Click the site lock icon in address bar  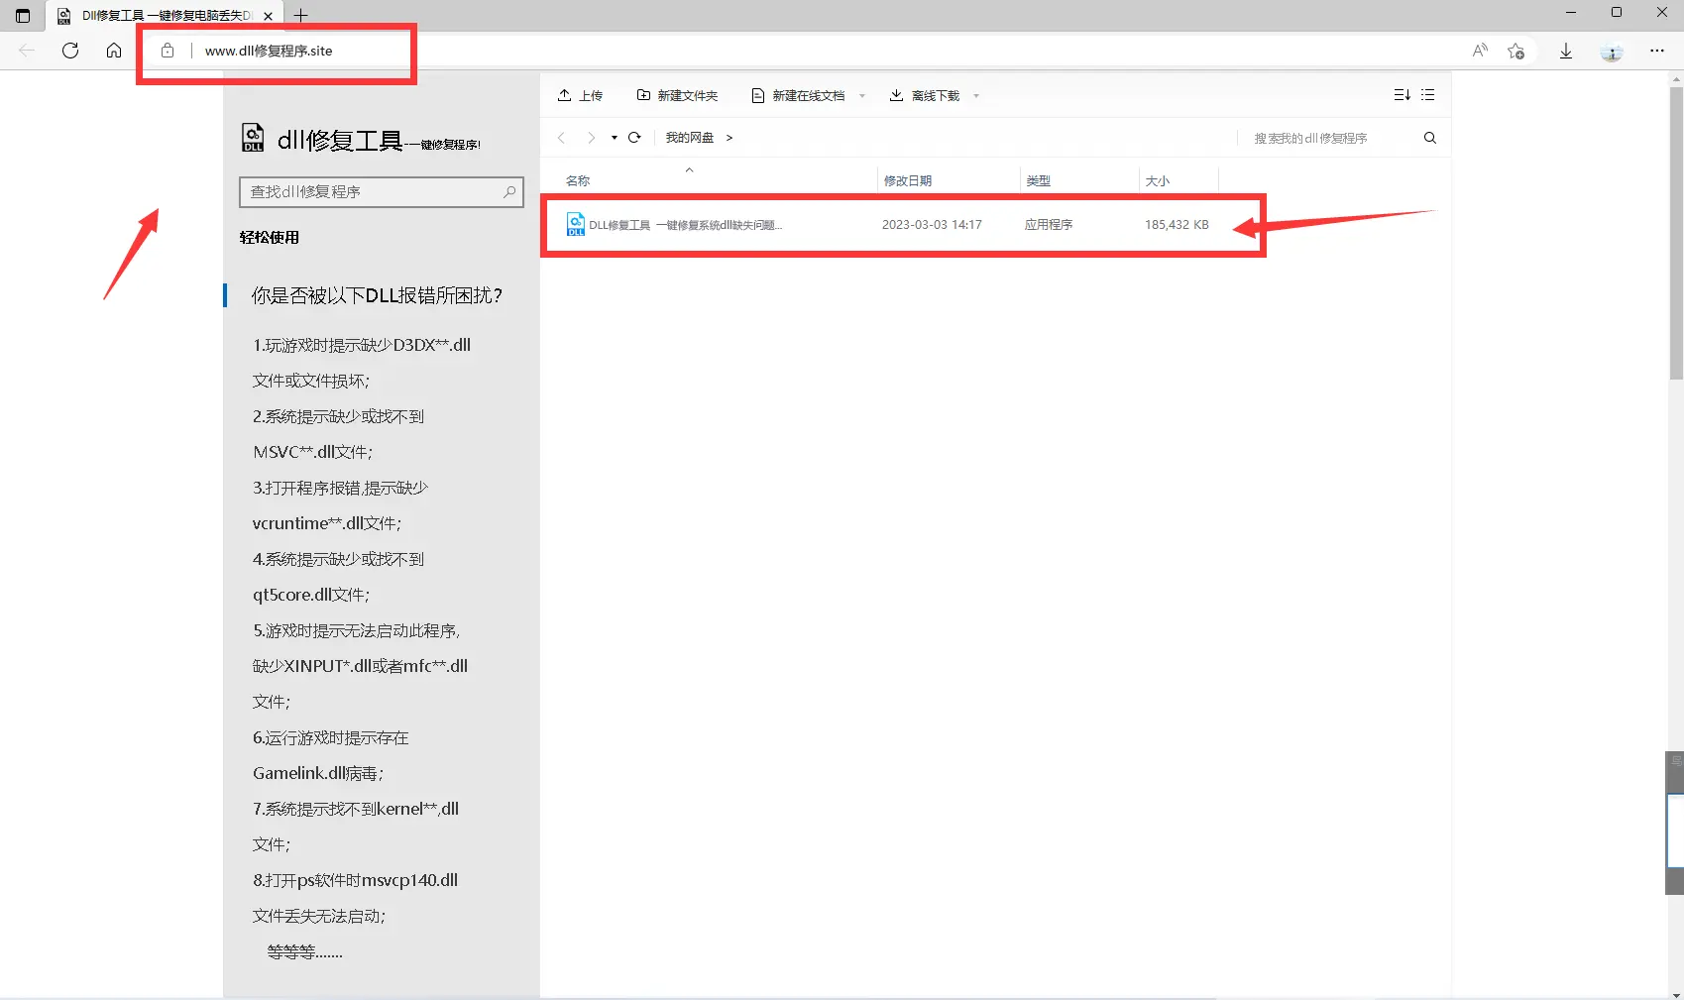[168, 51]
